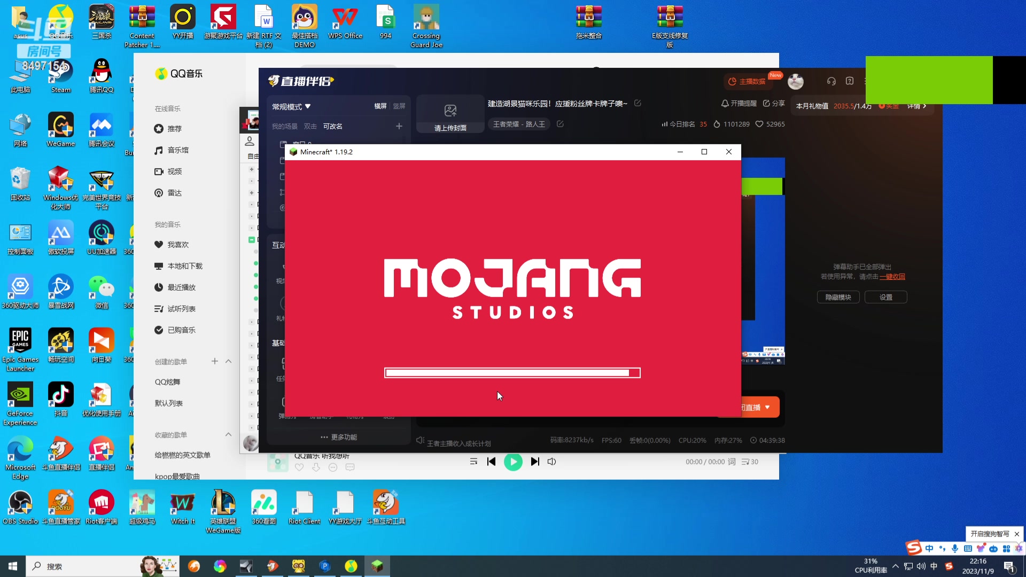This screenshot has height=577, width=1026.
Task: Collapse 收藏的歌单 section chevron
Action: [228, 434]
